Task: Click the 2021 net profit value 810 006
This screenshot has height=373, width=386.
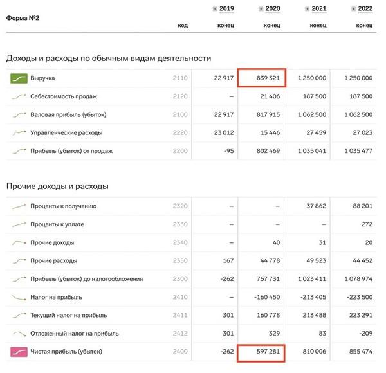Action: point(315,352)
